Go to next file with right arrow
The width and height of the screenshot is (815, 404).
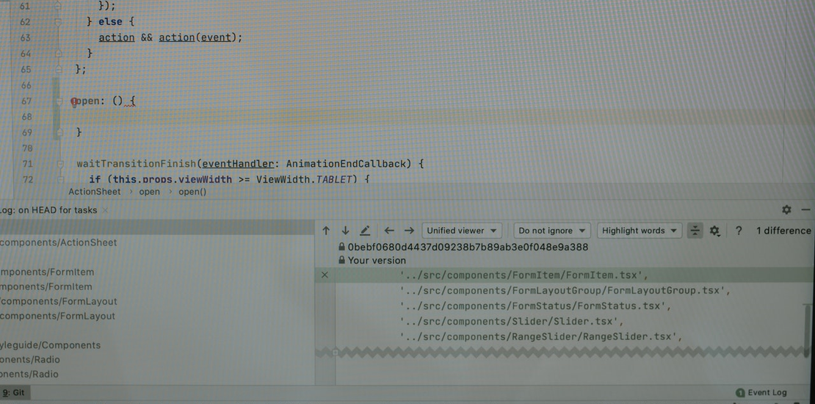coord(409,231)
